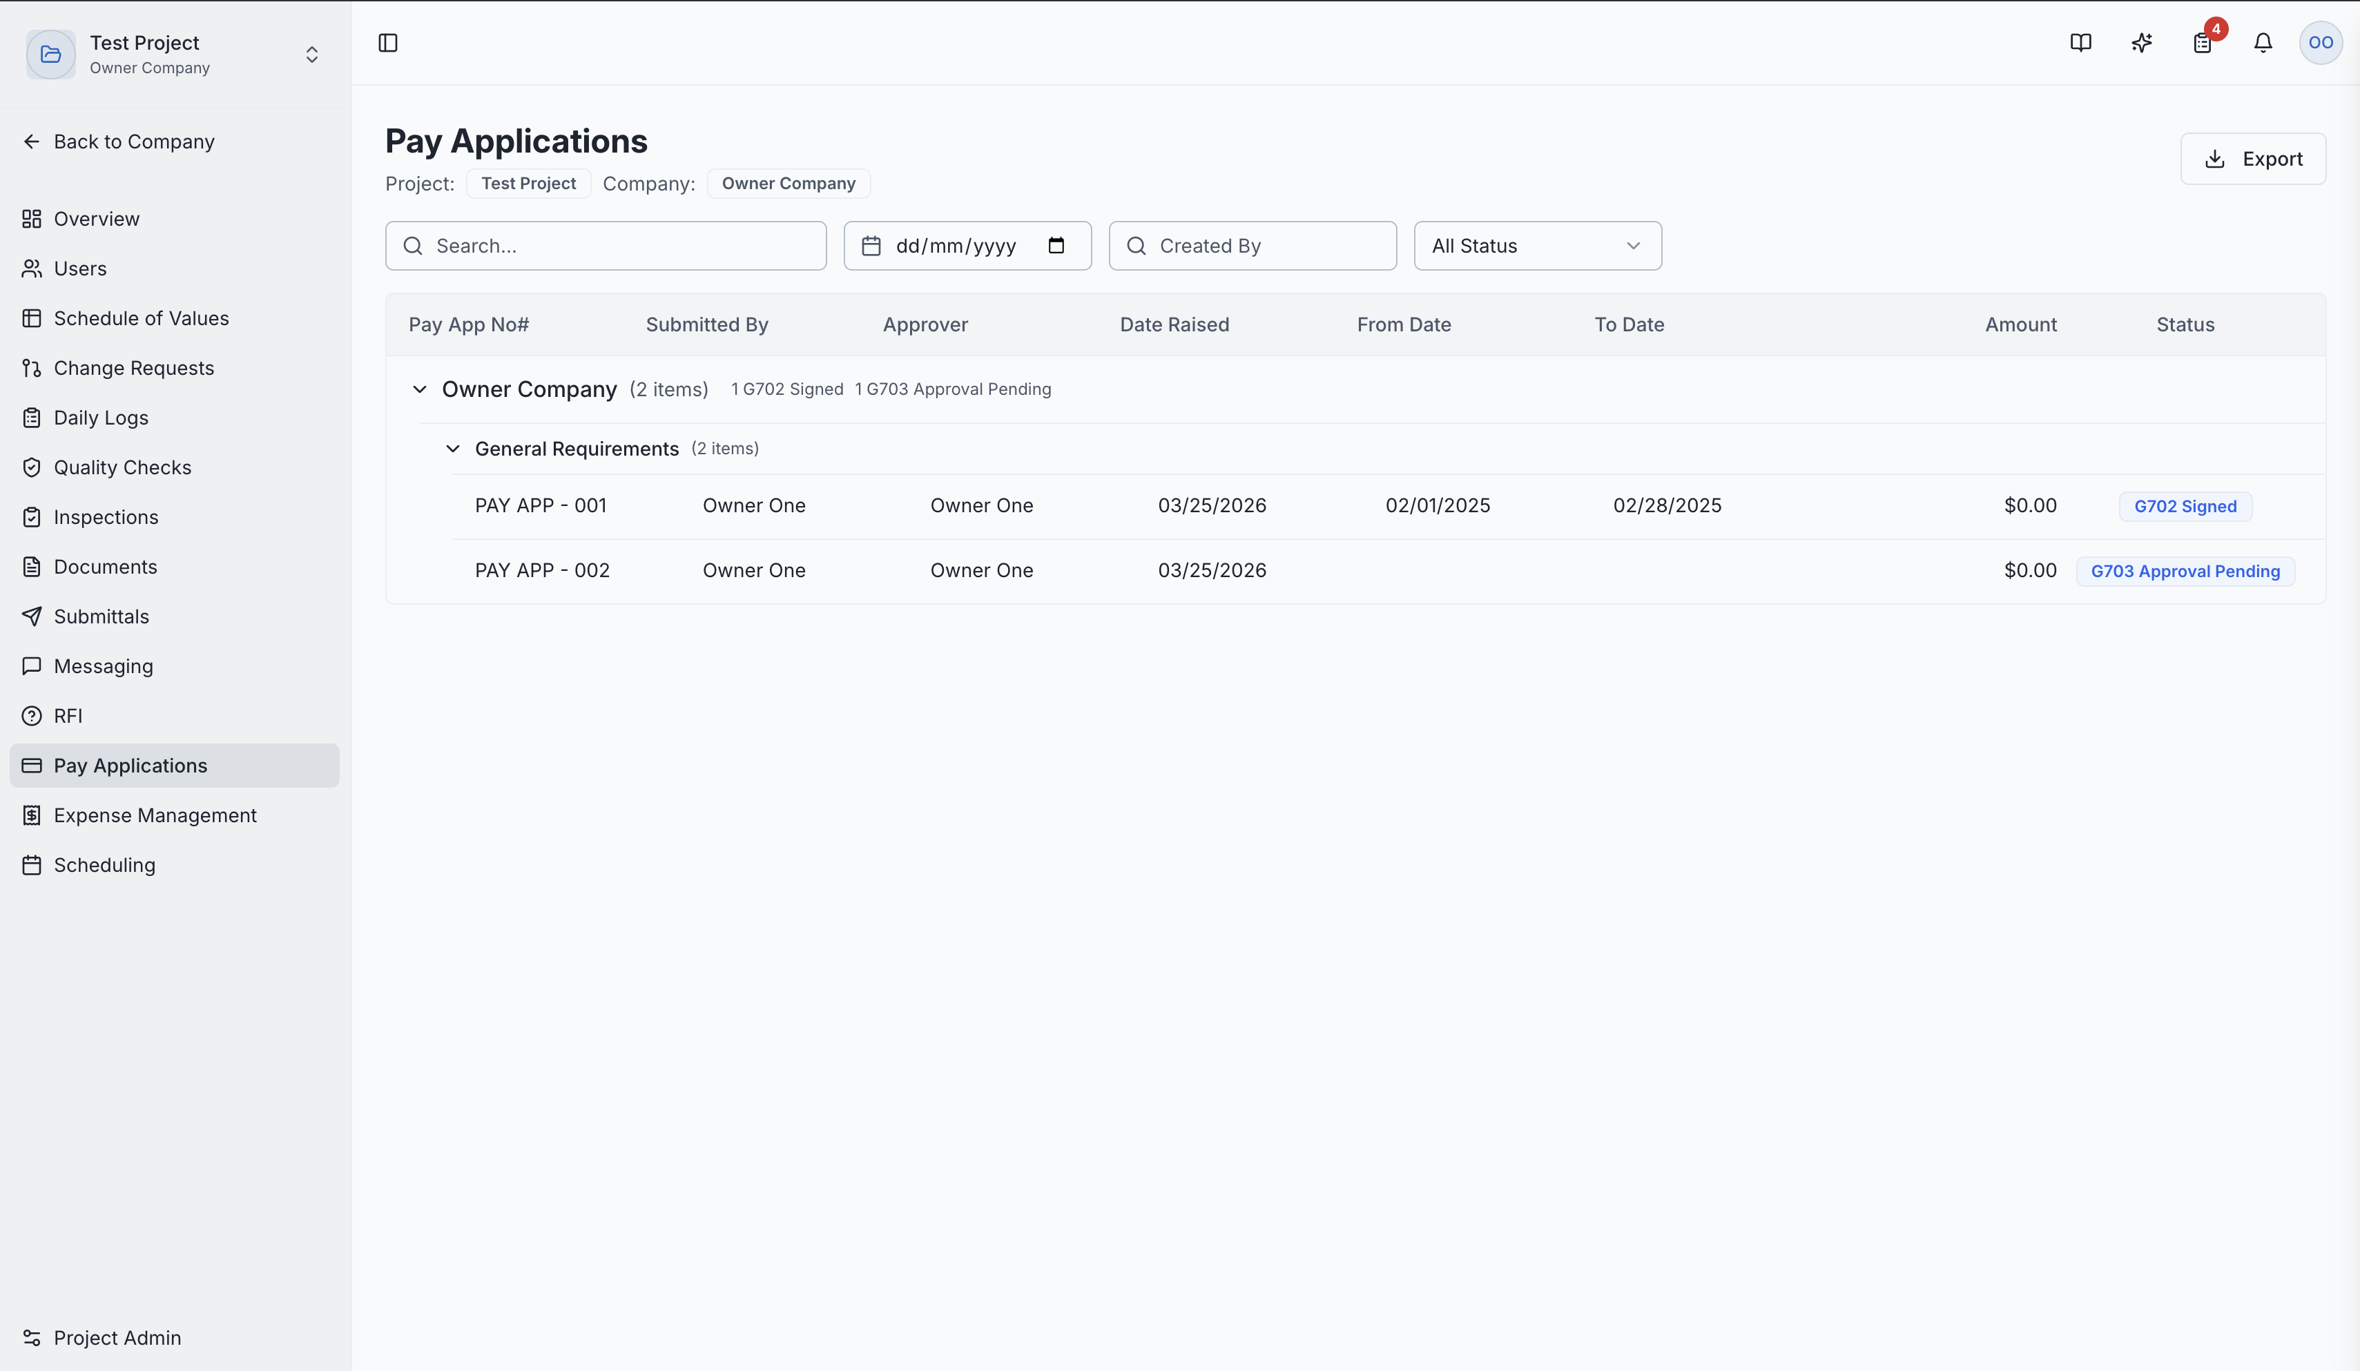Open PAY APP - 002 row

coord(1389,570)
